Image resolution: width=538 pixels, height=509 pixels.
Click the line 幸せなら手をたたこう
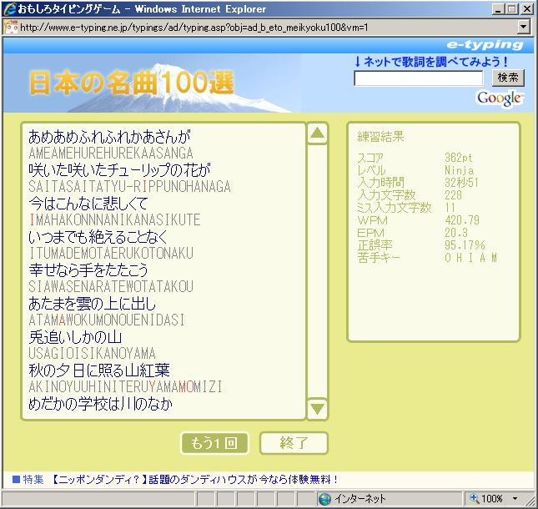[88, 270]
